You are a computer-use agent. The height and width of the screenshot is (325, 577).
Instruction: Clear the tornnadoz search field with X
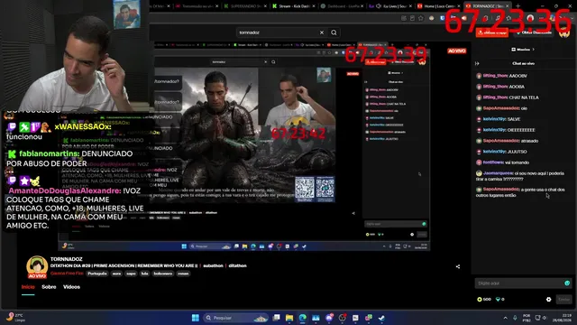click(322, 32)
